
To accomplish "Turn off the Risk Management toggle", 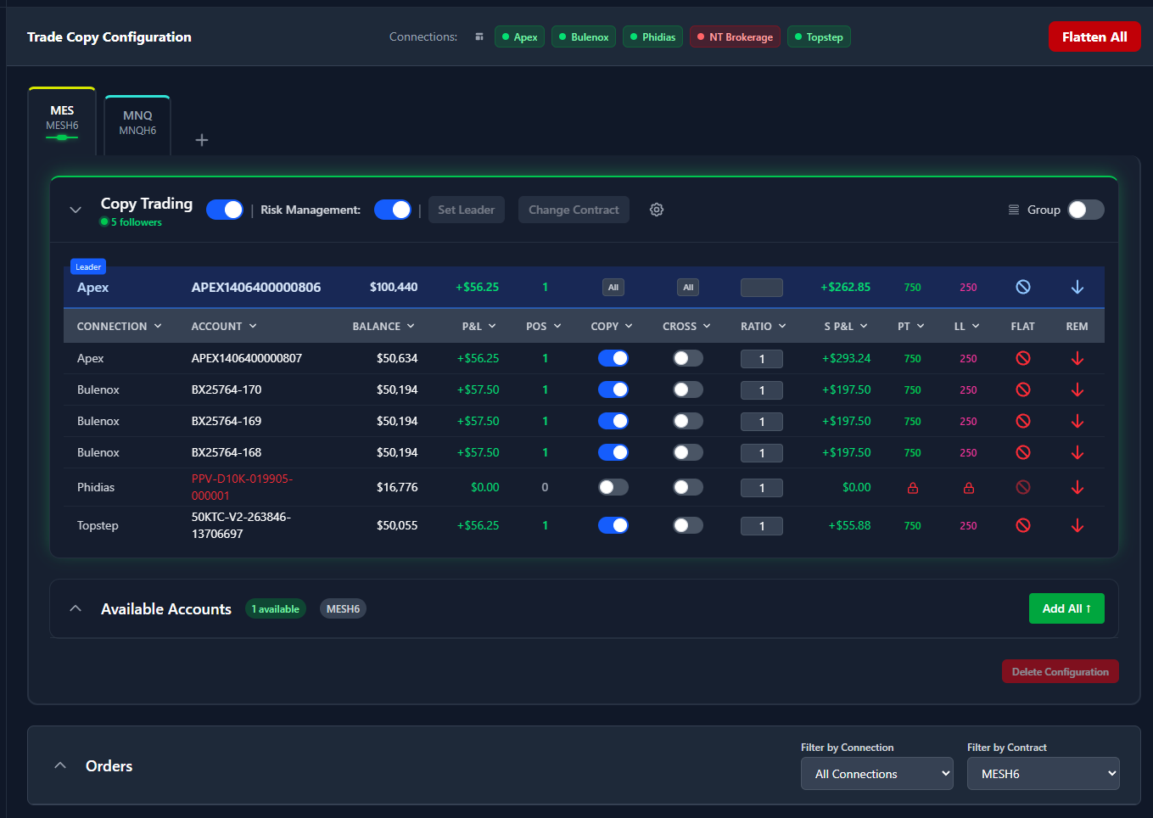I will coord(393,210).
